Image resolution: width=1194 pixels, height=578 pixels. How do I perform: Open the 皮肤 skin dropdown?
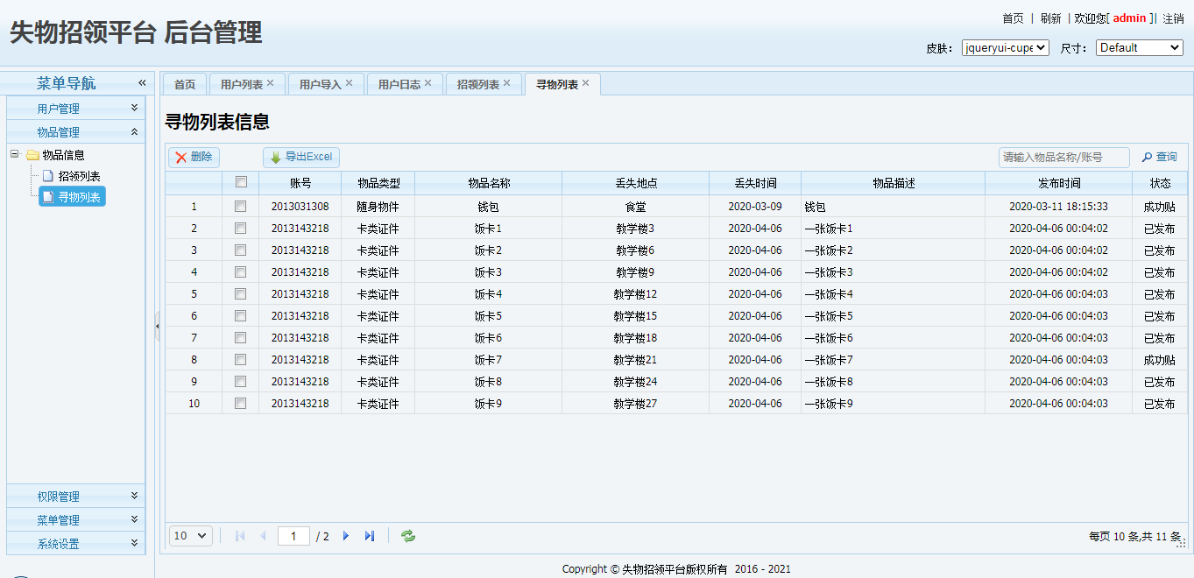1005,48
